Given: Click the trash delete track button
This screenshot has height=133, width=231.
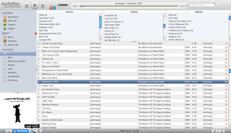Looking at the screenshot, I should tap(222, 131).
